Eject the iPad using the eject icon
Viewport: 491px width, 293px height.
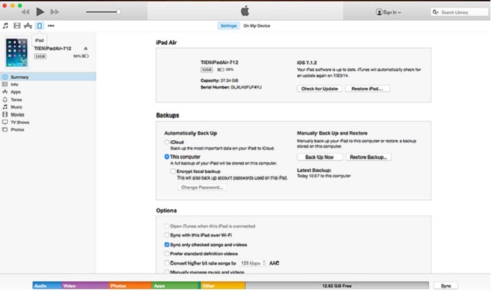coord(86,48)
